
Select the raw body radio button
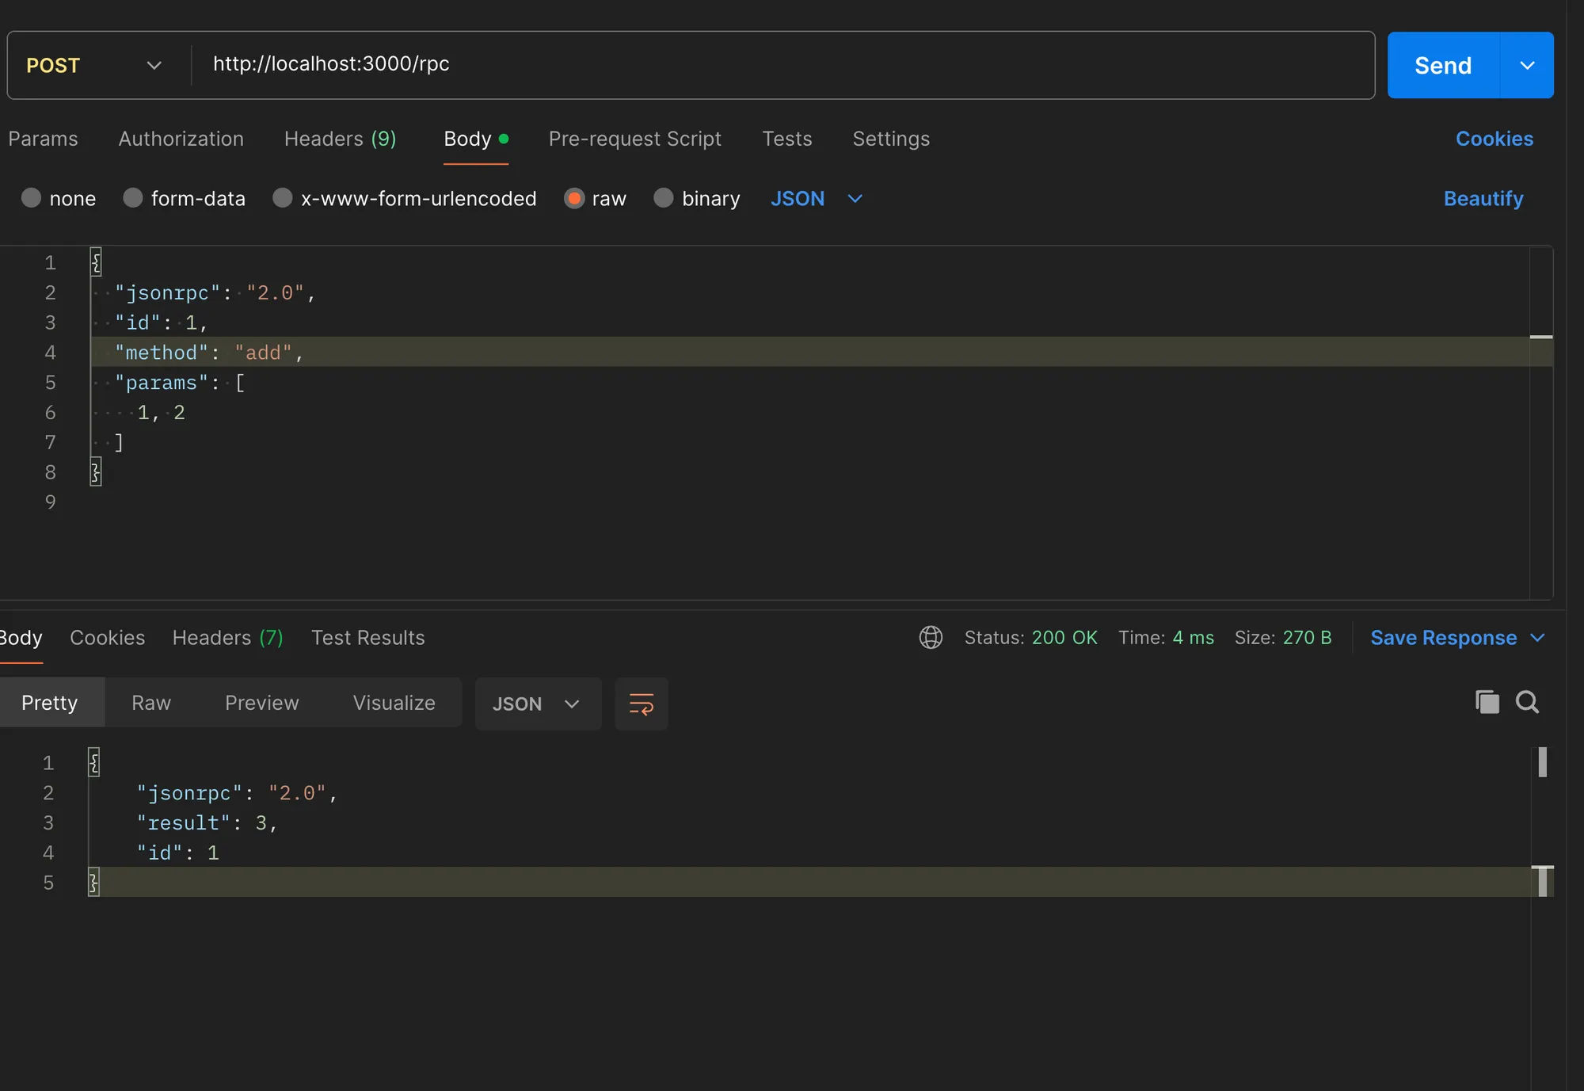pos(574,198)
